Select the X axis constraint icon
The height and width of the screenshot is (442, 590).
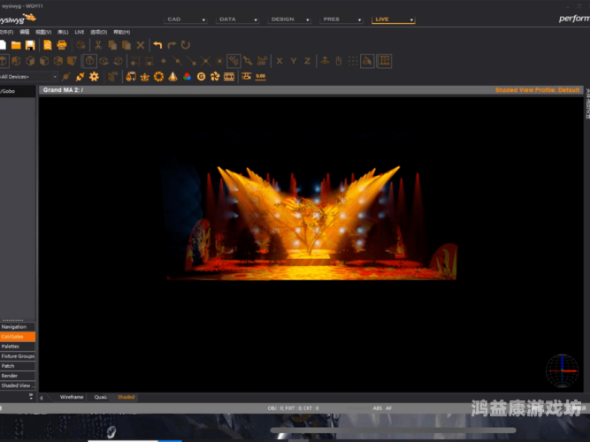pyautogui.click(x=280, y=61)
